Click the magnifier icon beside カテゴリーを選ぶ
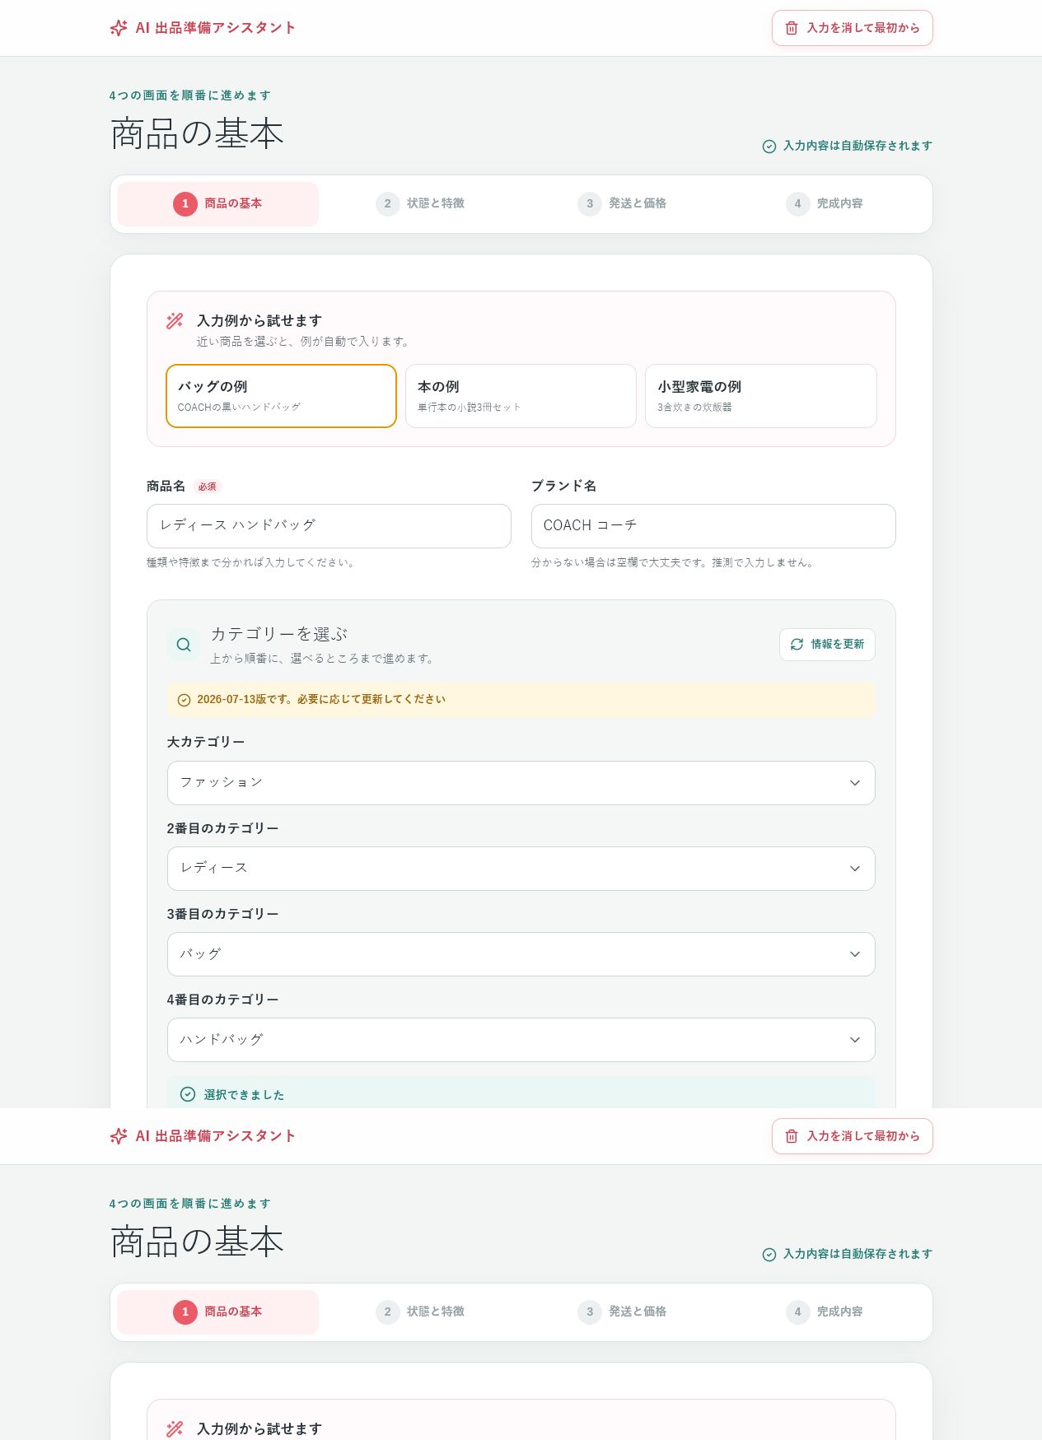The width and height of the screenshot is (1042, 1440). [x=184, y=645]
